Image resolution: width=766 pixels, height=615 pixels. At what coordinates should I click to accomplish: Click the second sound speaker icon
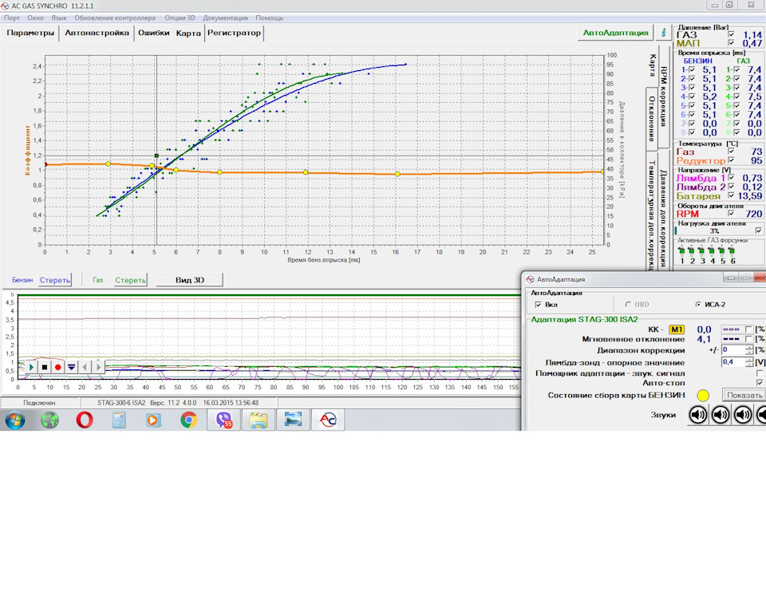pyautogui.click(x=721, y=415)
